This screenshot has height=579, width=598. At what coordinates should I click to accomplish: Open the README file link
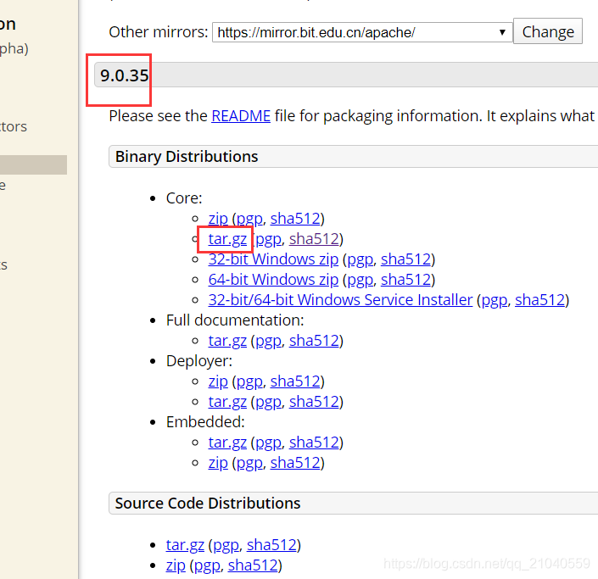[x=241, y=116]
